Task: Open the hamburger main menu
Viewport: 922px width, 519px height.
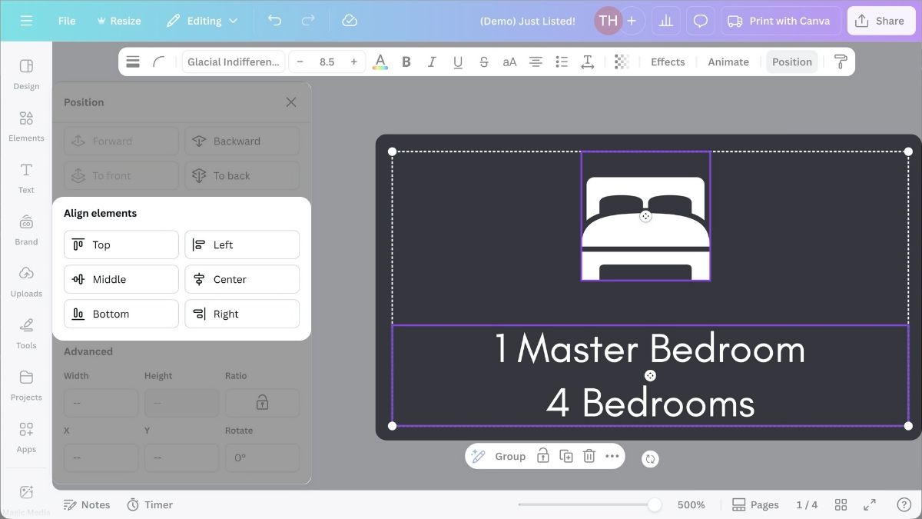Action: click(27, 21)
